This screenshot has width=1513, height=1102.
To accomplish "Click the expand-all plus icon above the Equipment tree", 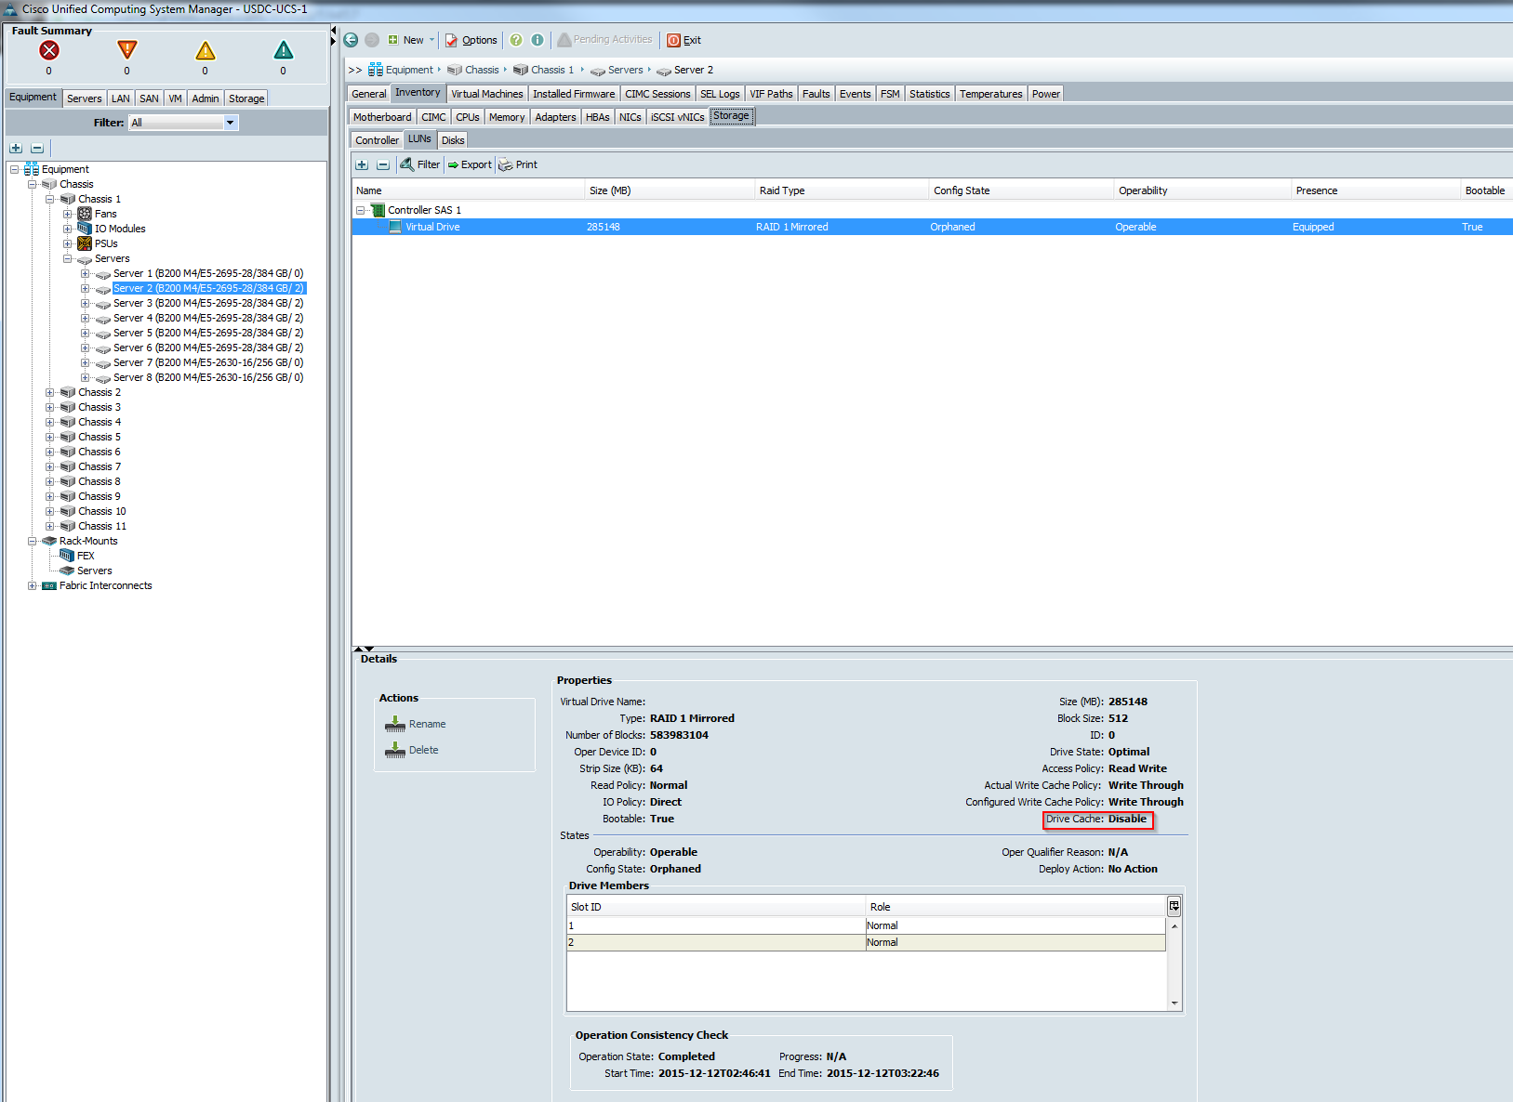I will (15, 148).
